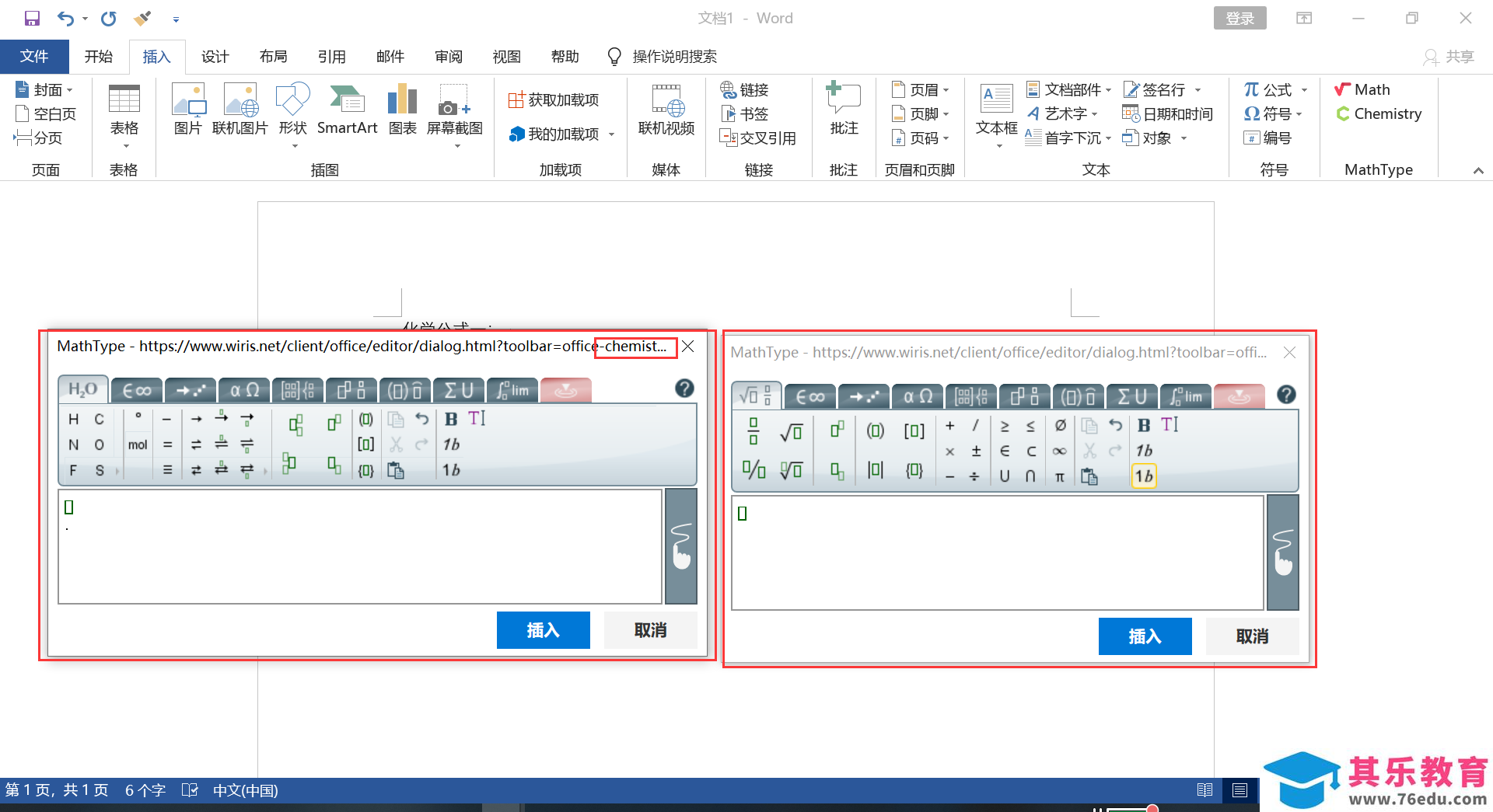Open 联机图片 online pictures
Image resolution: width=1493 pixels, height=812 pixels.
[240, 110]
